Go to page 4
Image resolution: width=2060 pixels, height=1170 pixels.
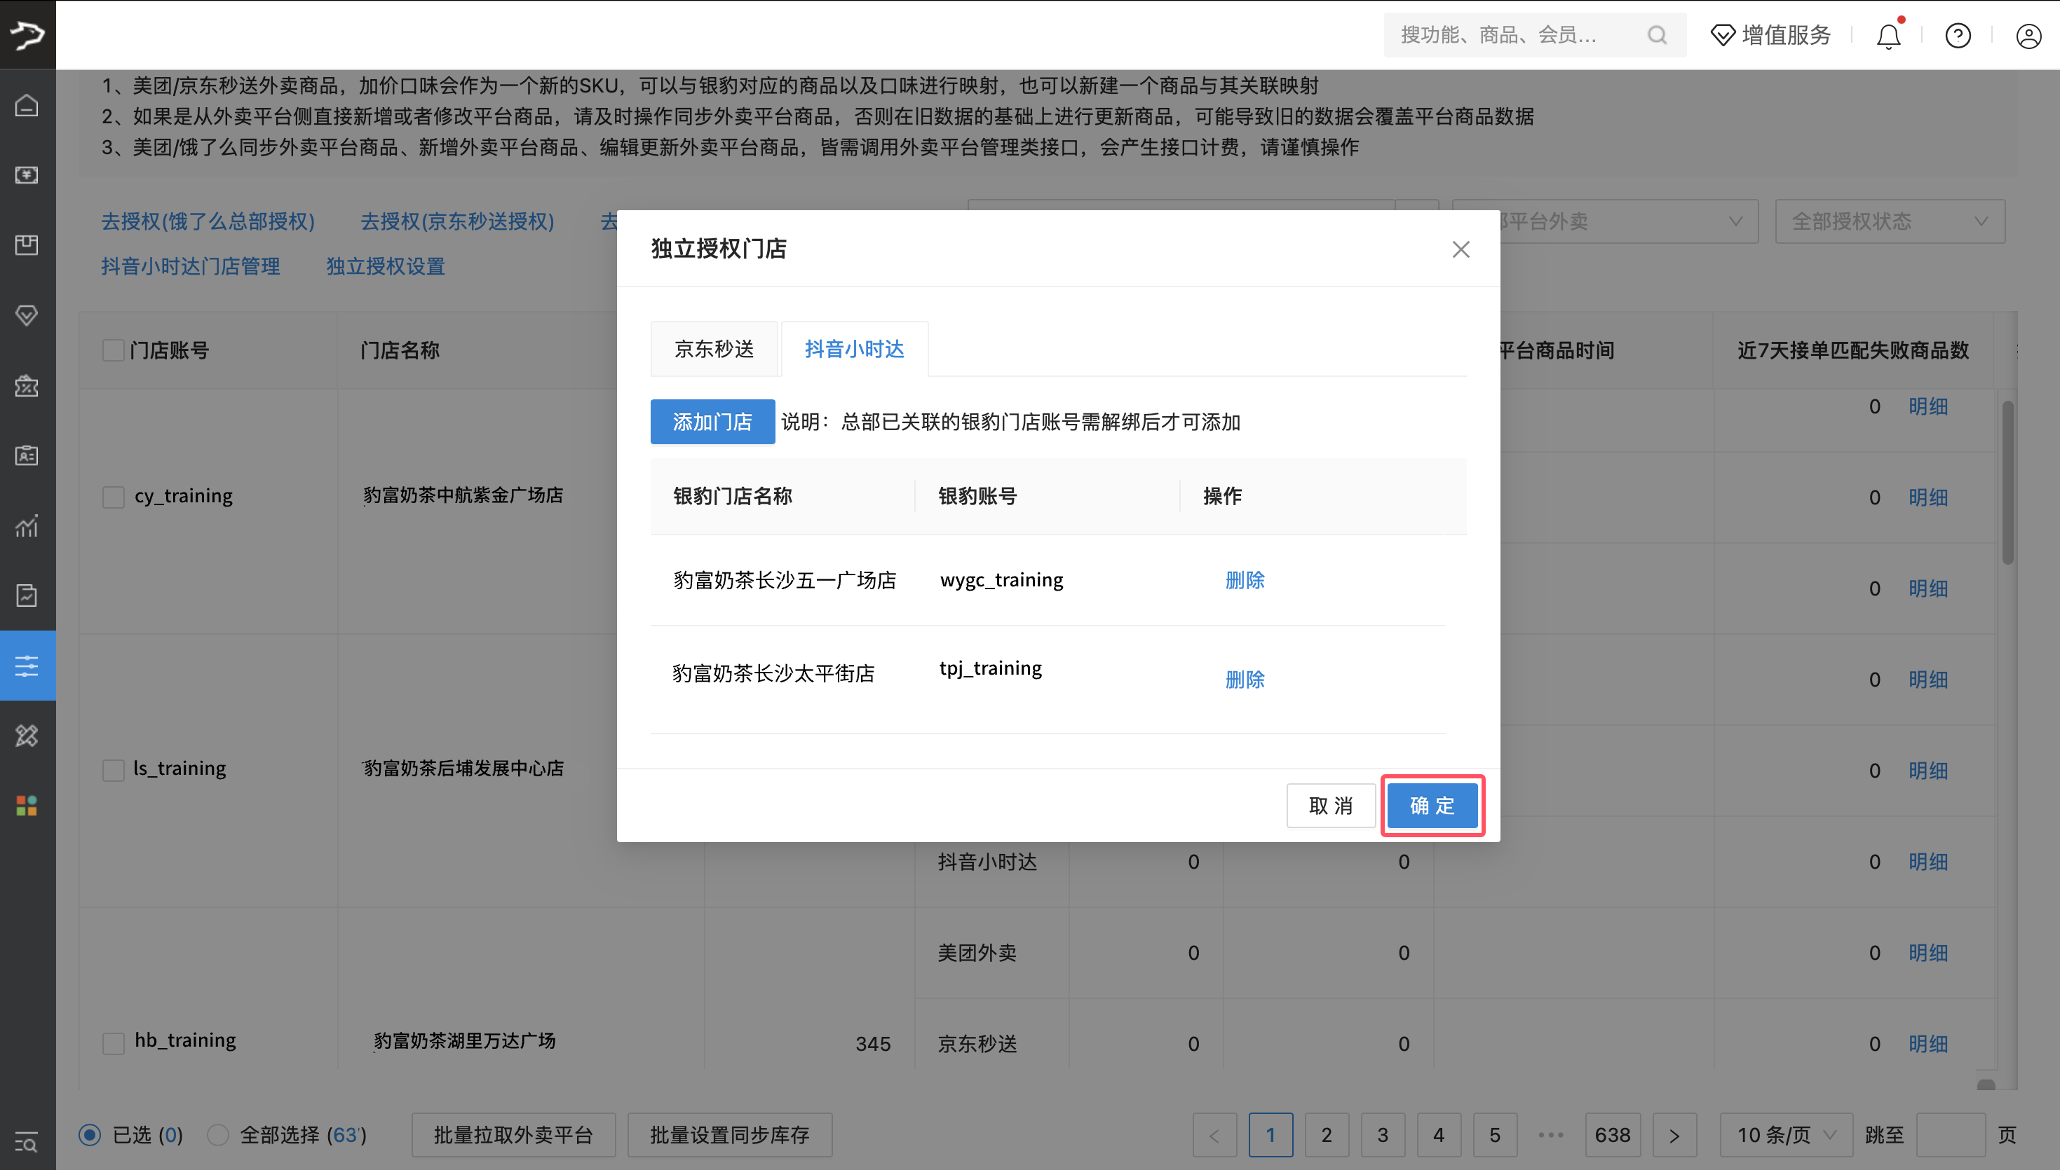tap(1439, 1135)
